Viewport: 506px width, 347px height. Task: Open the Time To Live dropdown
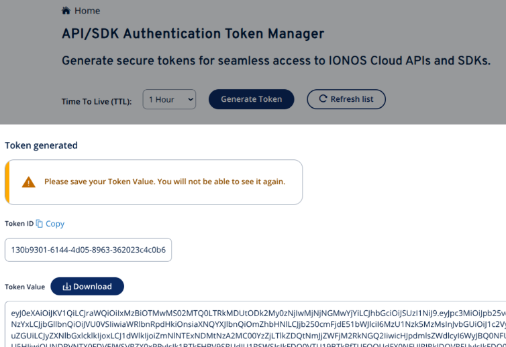click(x=169, y=99)
